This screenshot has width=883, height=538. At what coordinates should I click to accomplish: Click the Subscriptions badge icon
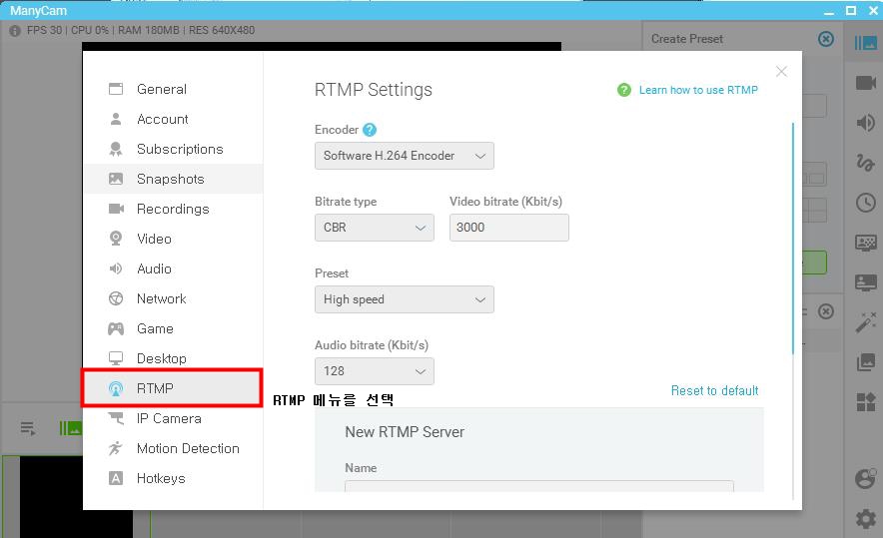tap(116, 149)
